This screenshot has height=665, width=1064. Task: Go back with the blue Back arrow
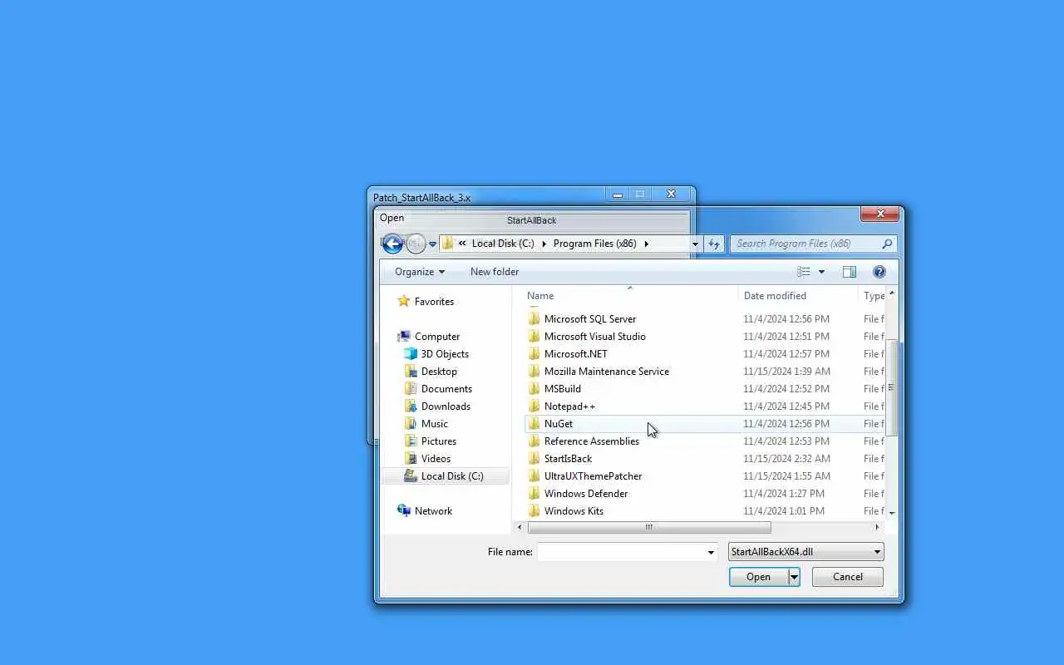392,244
